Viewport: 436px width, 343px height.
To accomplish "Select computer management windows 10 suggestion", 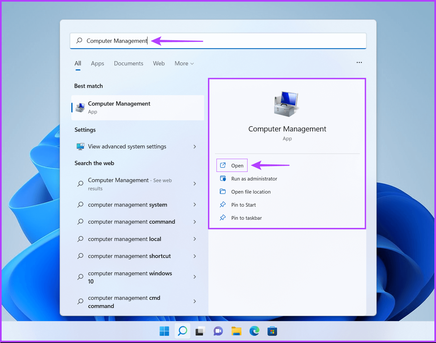I will pos(138,277).
